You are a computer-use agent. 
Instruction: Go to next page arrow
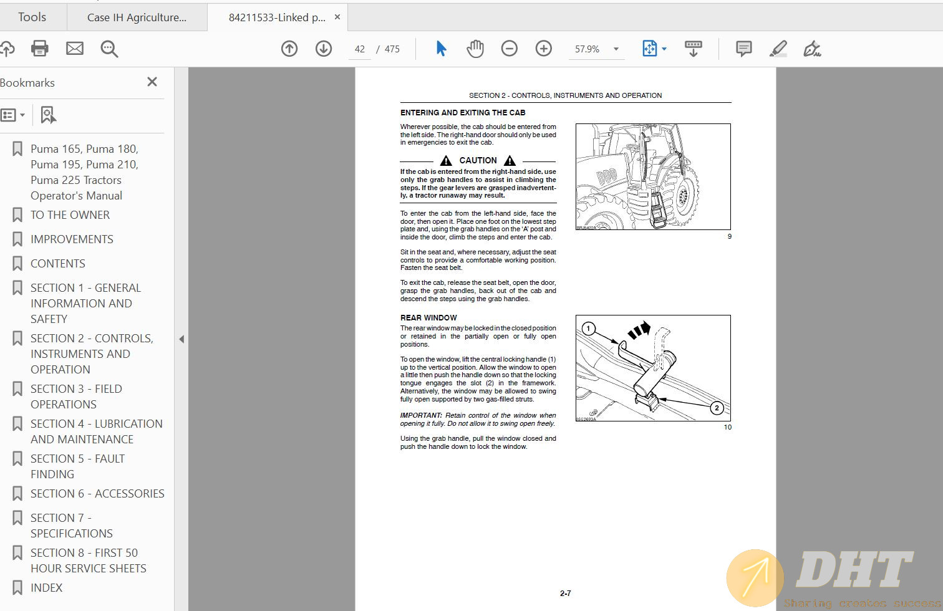coord(324,49)
